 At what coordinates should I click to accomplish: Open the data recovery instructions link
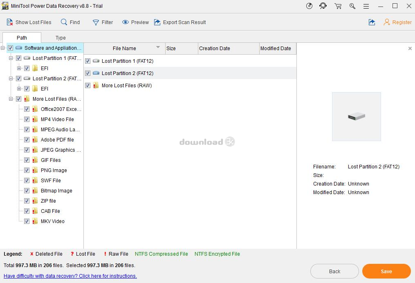(70, 276)
